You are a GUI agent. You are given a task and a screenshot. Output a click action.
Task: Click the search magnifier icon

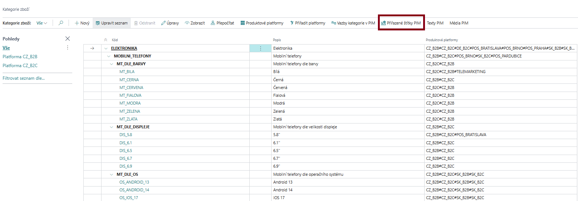tap(61, 23)
